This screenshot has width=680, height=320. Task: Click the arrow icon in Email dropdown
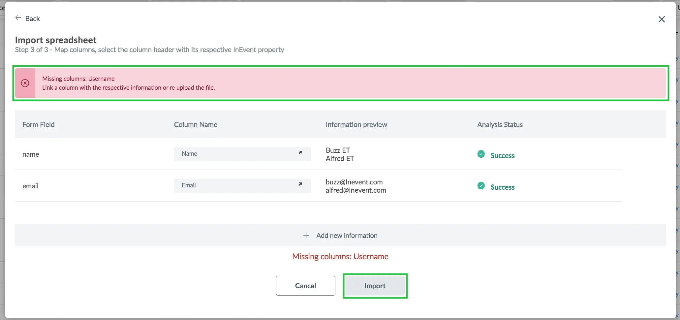[x=300, y=184]
